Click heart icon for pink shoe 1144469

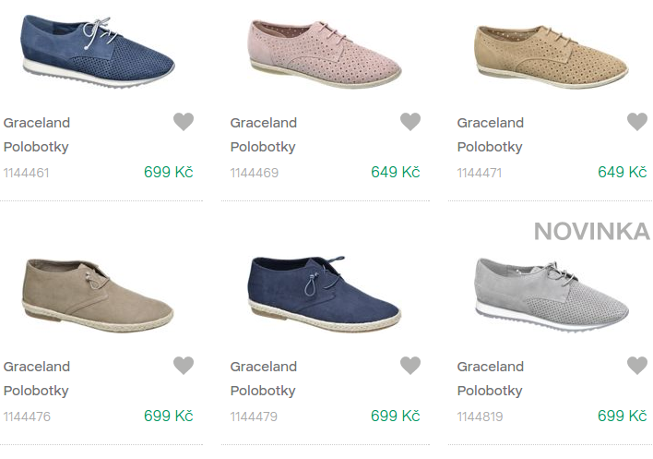pos(410,122)
